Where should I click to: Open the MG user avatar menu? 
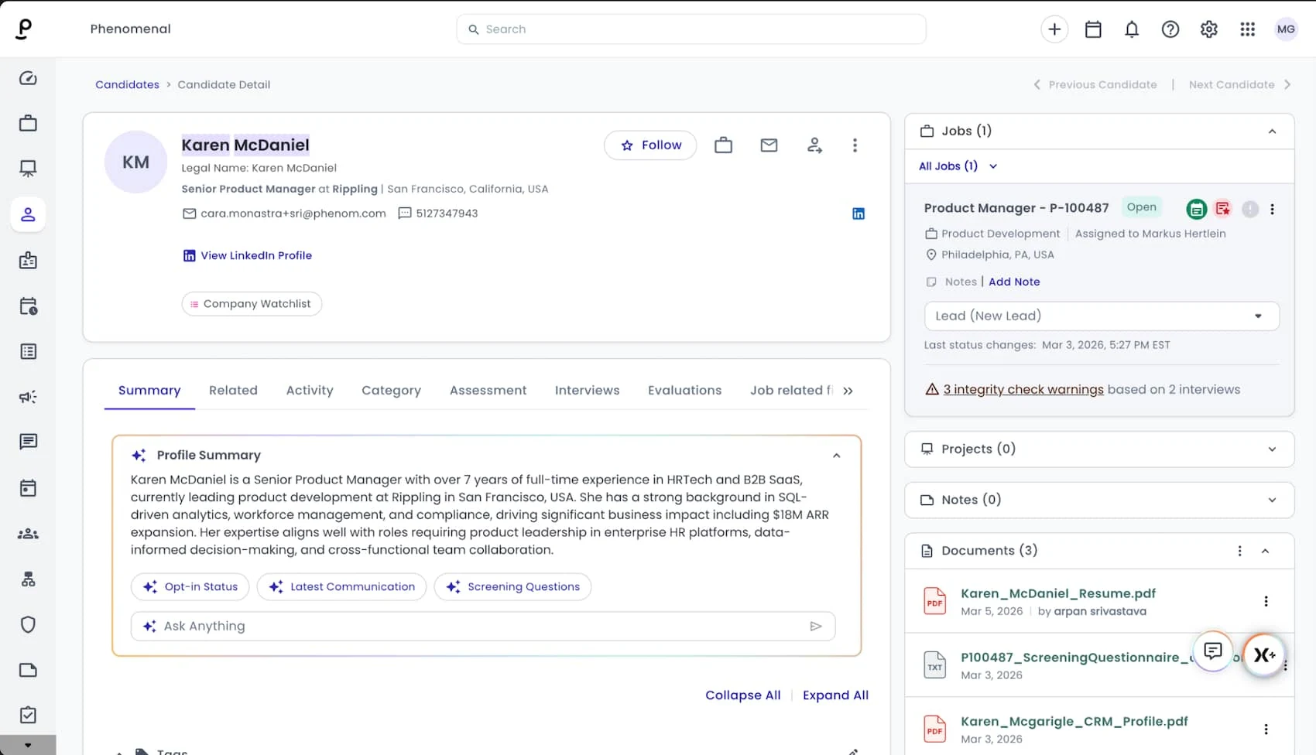[x=1286, y=29]
